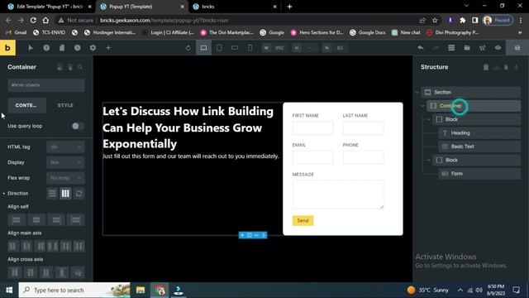This screenshot has height=298, width=529.
Task: Select direction icon with horizontal stacked lines
Action: click(x=52, y=194)
